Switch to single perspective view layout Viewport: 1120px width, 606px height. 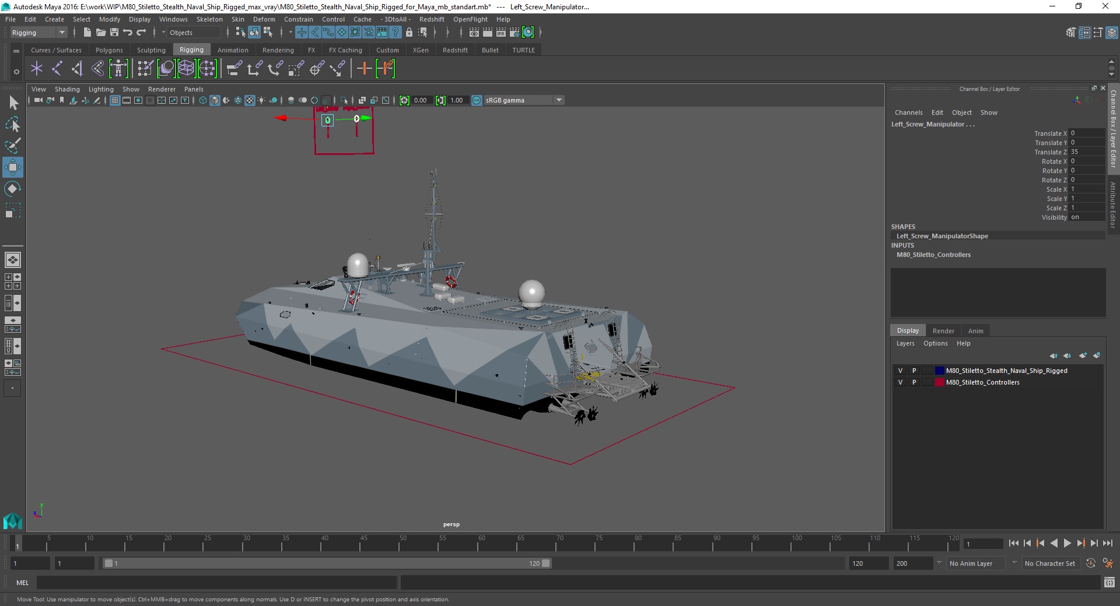point(13,260)
